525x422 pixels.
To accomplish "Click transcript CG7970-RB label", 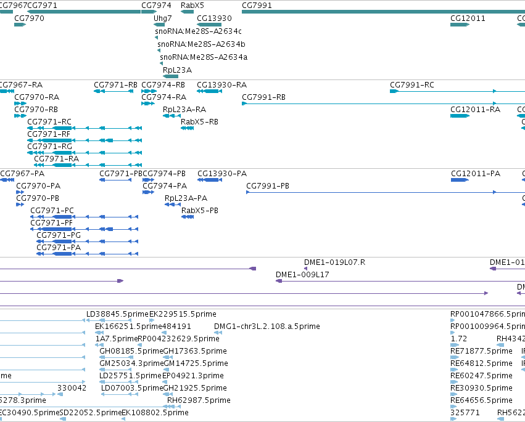I will (x=36, y=110).
